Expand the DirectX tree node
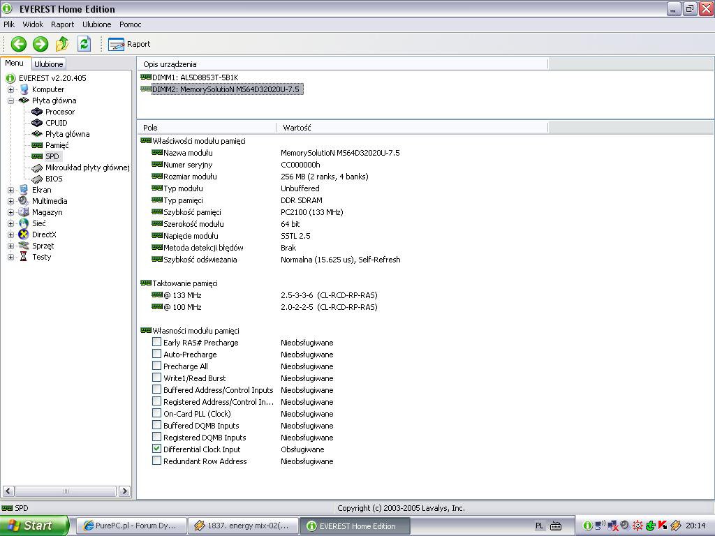 10,234
